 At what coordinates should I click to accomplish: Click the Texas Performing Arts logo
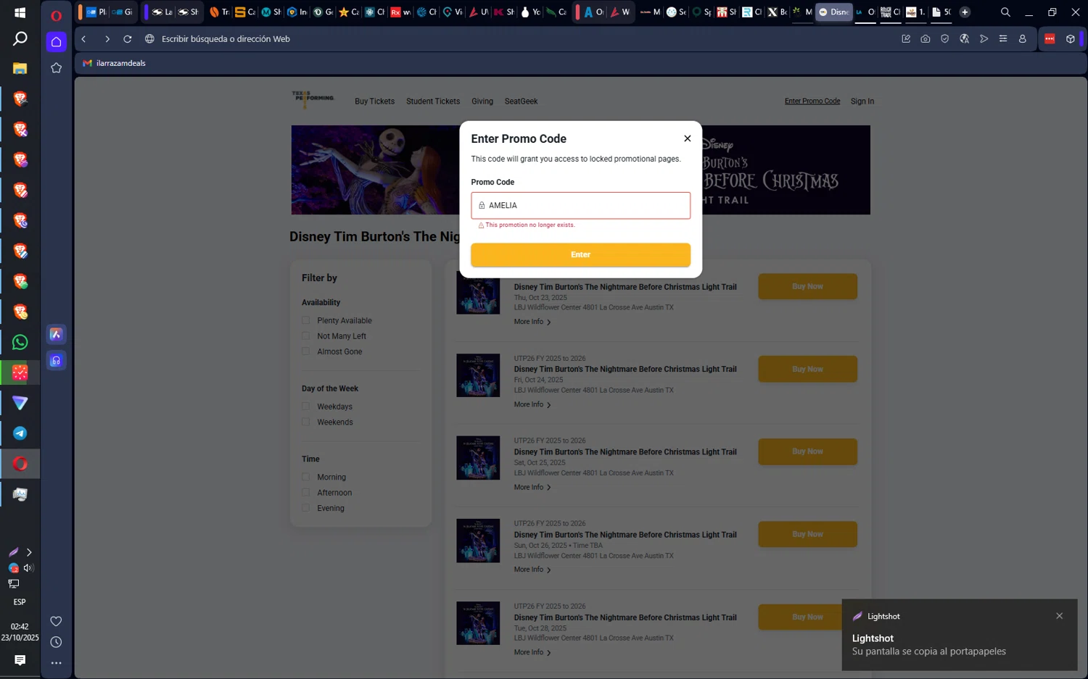pos(313,99)
